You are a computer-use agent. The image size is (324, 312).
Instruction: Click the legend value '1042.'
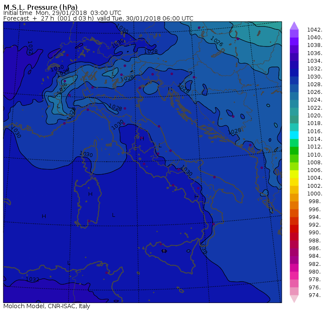(315, 30)
